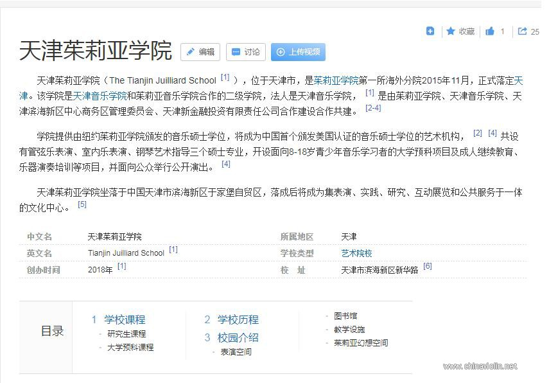
Task: Click the 天津市滨海新区新华路 address value
Action: click(379, 270)
